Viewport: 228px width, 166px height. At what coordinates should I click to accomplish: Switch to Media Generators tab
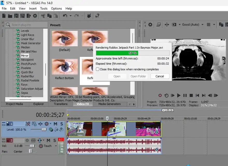pos(110,104)
